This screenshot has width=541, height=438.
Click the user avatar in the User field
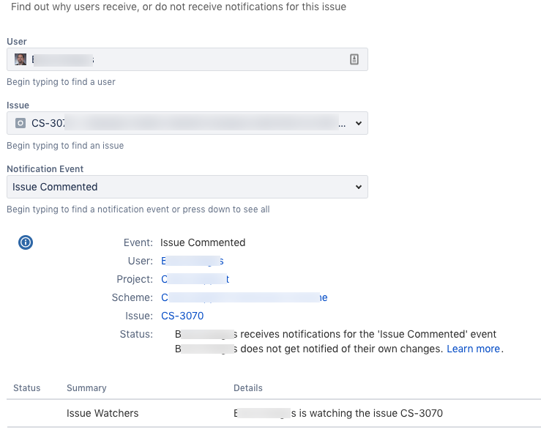click(x=20, y=59)
